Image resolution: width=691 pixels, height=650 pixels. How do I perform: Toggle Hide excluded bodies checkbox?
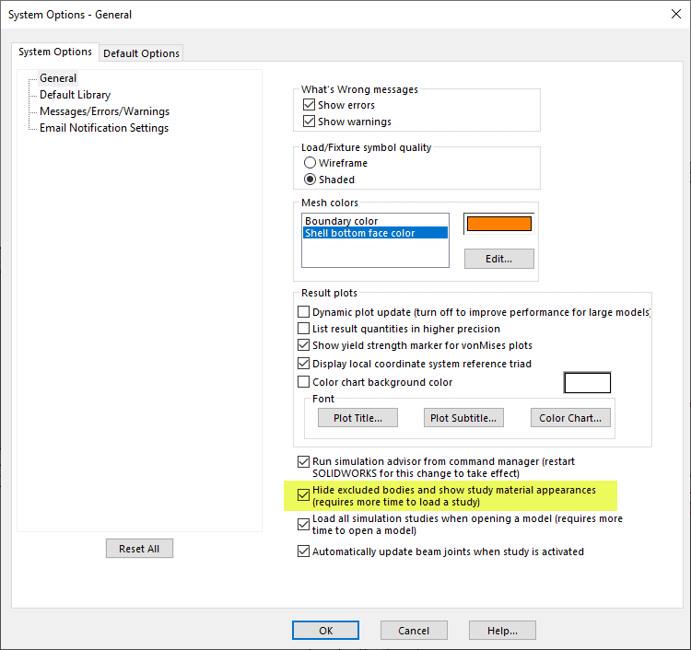click(303, 495)
